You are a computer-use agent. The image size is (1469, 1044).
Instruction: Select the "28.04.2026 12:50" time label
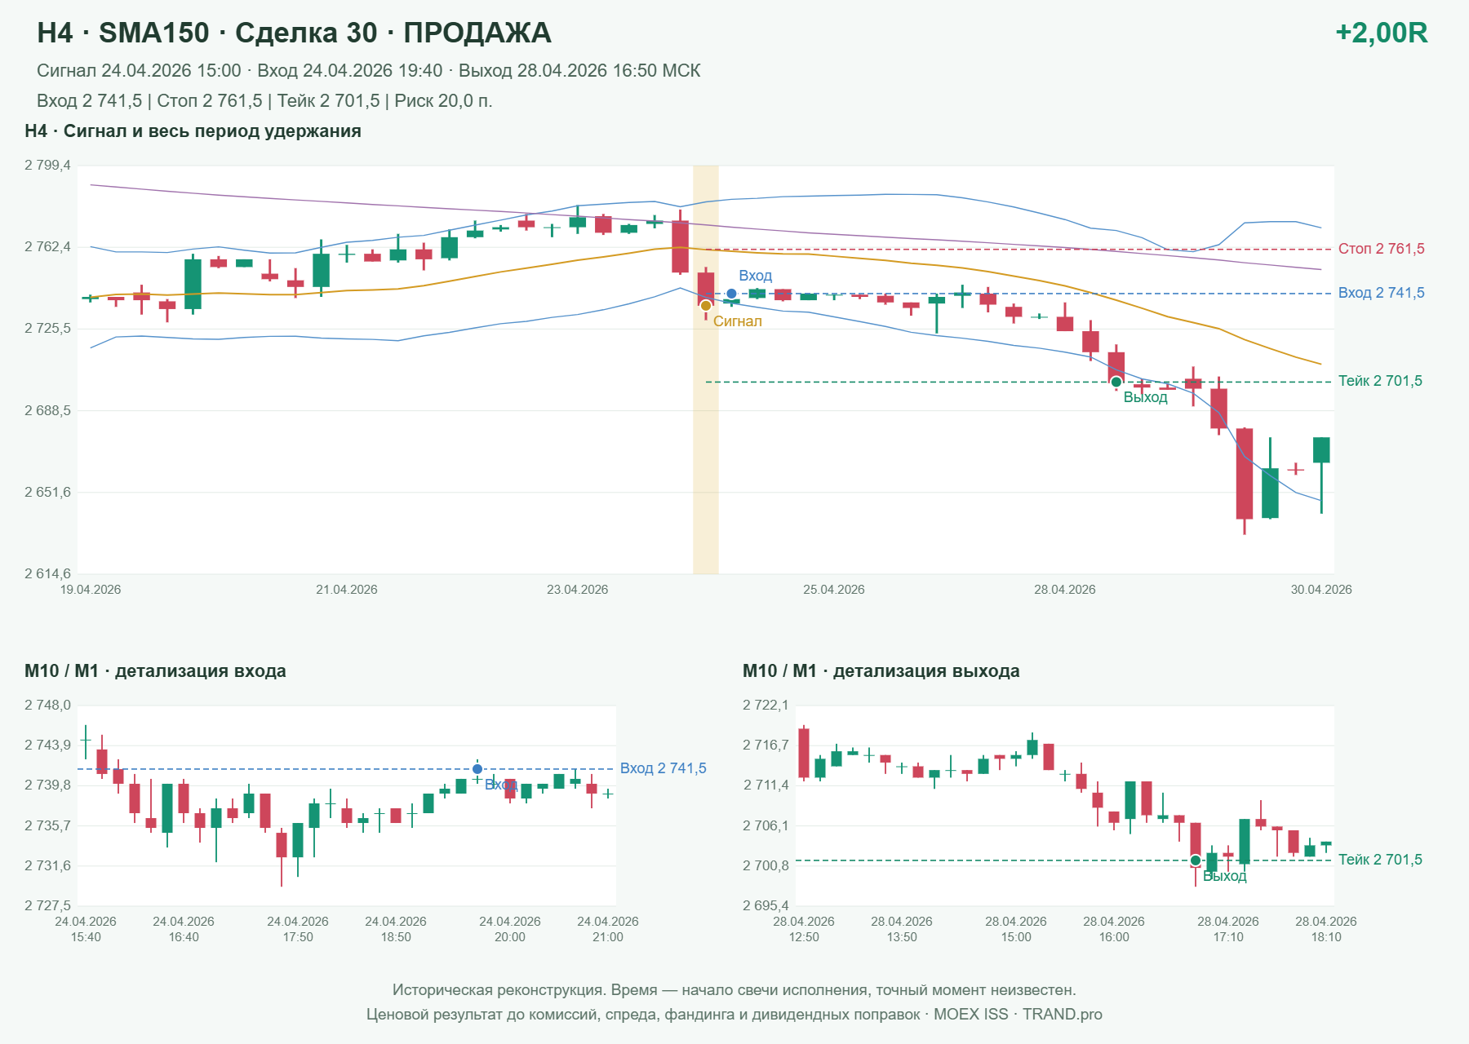point(804,929)
